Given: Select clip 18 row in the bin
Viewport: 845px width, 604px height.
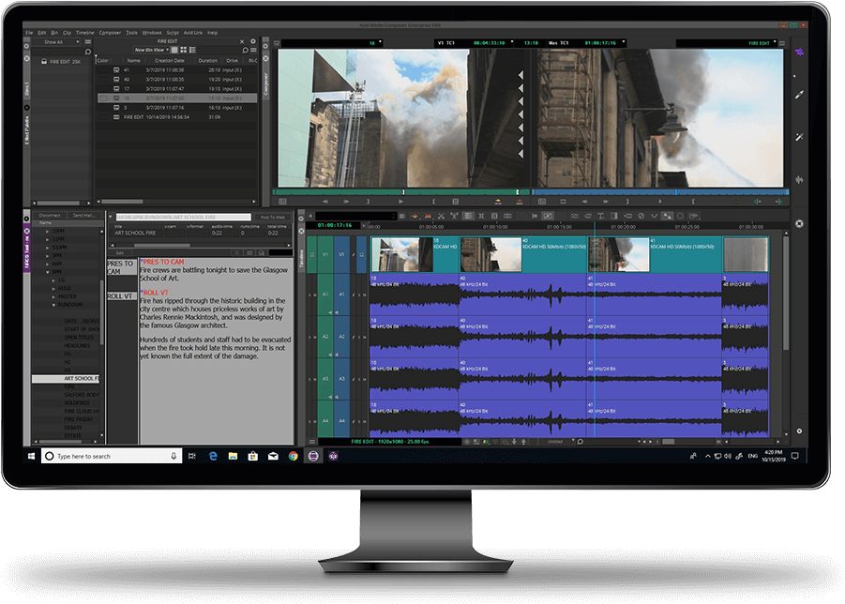Looking at the screenshot, I should coord(178,98).
